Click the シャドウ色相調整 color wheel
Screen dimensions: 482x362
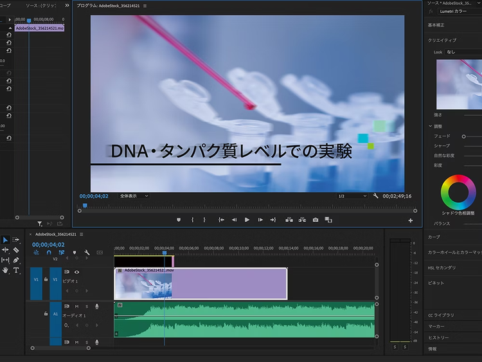coord(458,192)
